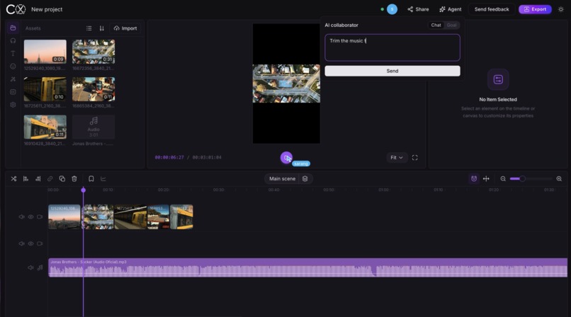Switch to the Goal tab
This screenshot has width=571, height=317.
click(x=451, y=25)
